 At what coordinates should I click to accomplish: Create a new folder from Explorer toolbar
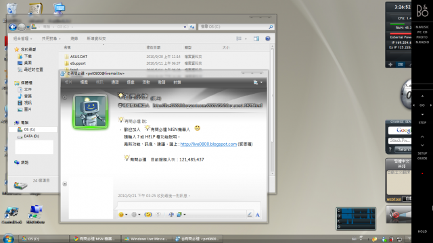96,38
